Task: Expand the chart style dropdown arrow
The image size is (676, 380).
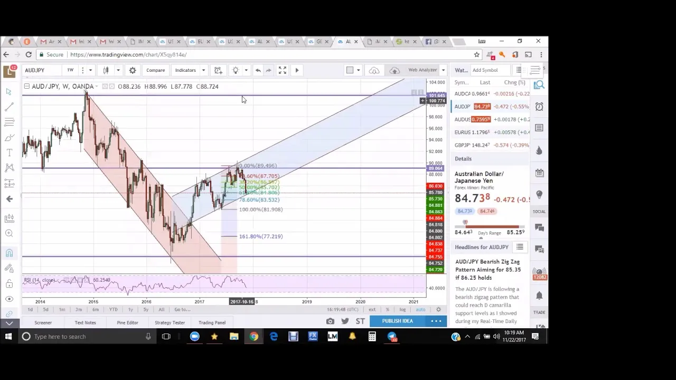Action: click(x=118, y=70)
